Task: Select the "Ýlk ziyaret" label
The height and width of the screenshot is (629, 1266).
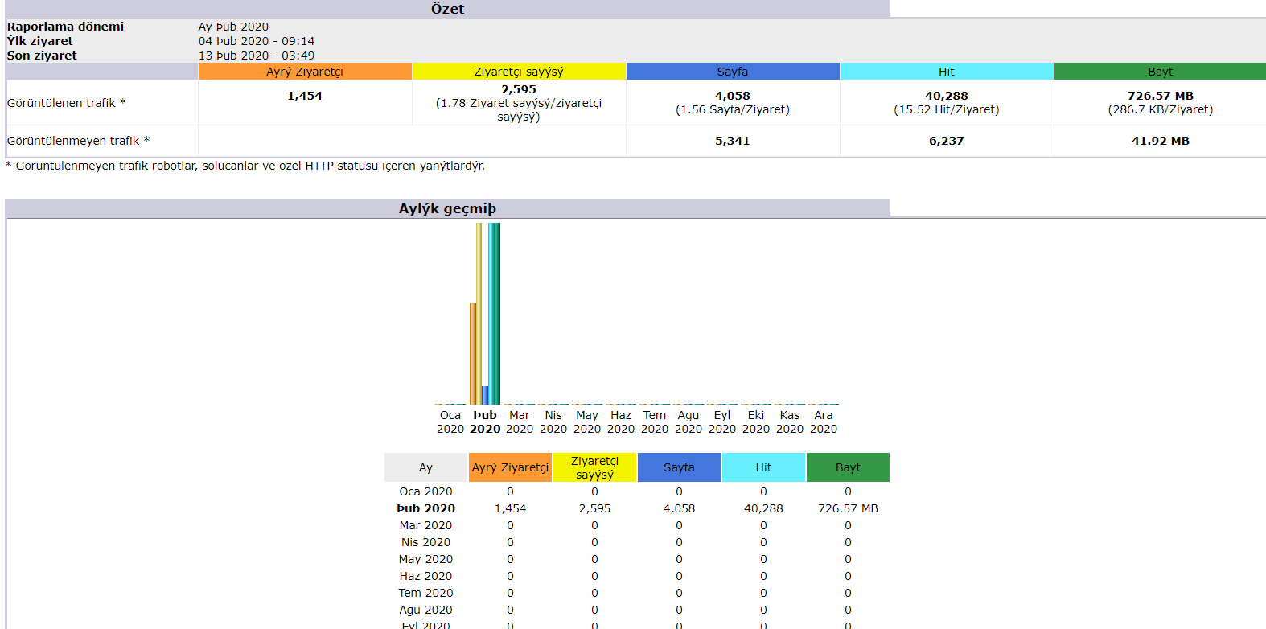Action: (x=39, y=41)
